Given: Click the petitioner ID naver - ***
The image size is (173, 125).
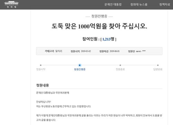Looking at the screenshot, I should tap(141, 51).
